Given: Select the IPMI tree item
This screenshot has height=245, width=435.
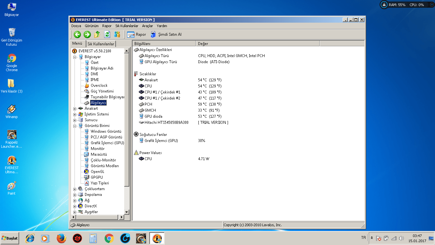Looking at the screenshot, I should click(x=95, y=80).
